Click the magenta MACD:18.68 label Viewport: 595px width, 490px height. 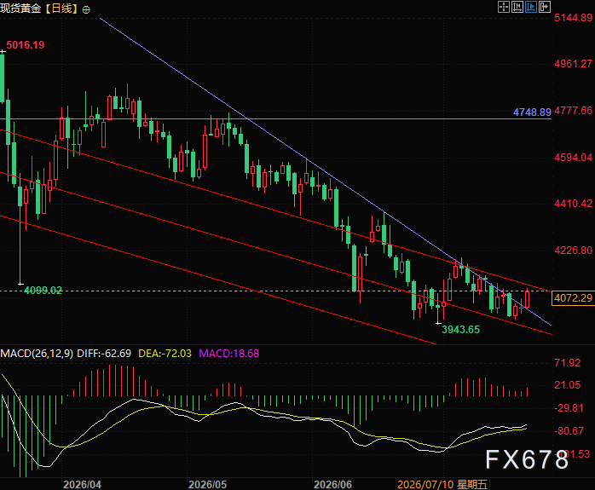click(x=228, y=354)
